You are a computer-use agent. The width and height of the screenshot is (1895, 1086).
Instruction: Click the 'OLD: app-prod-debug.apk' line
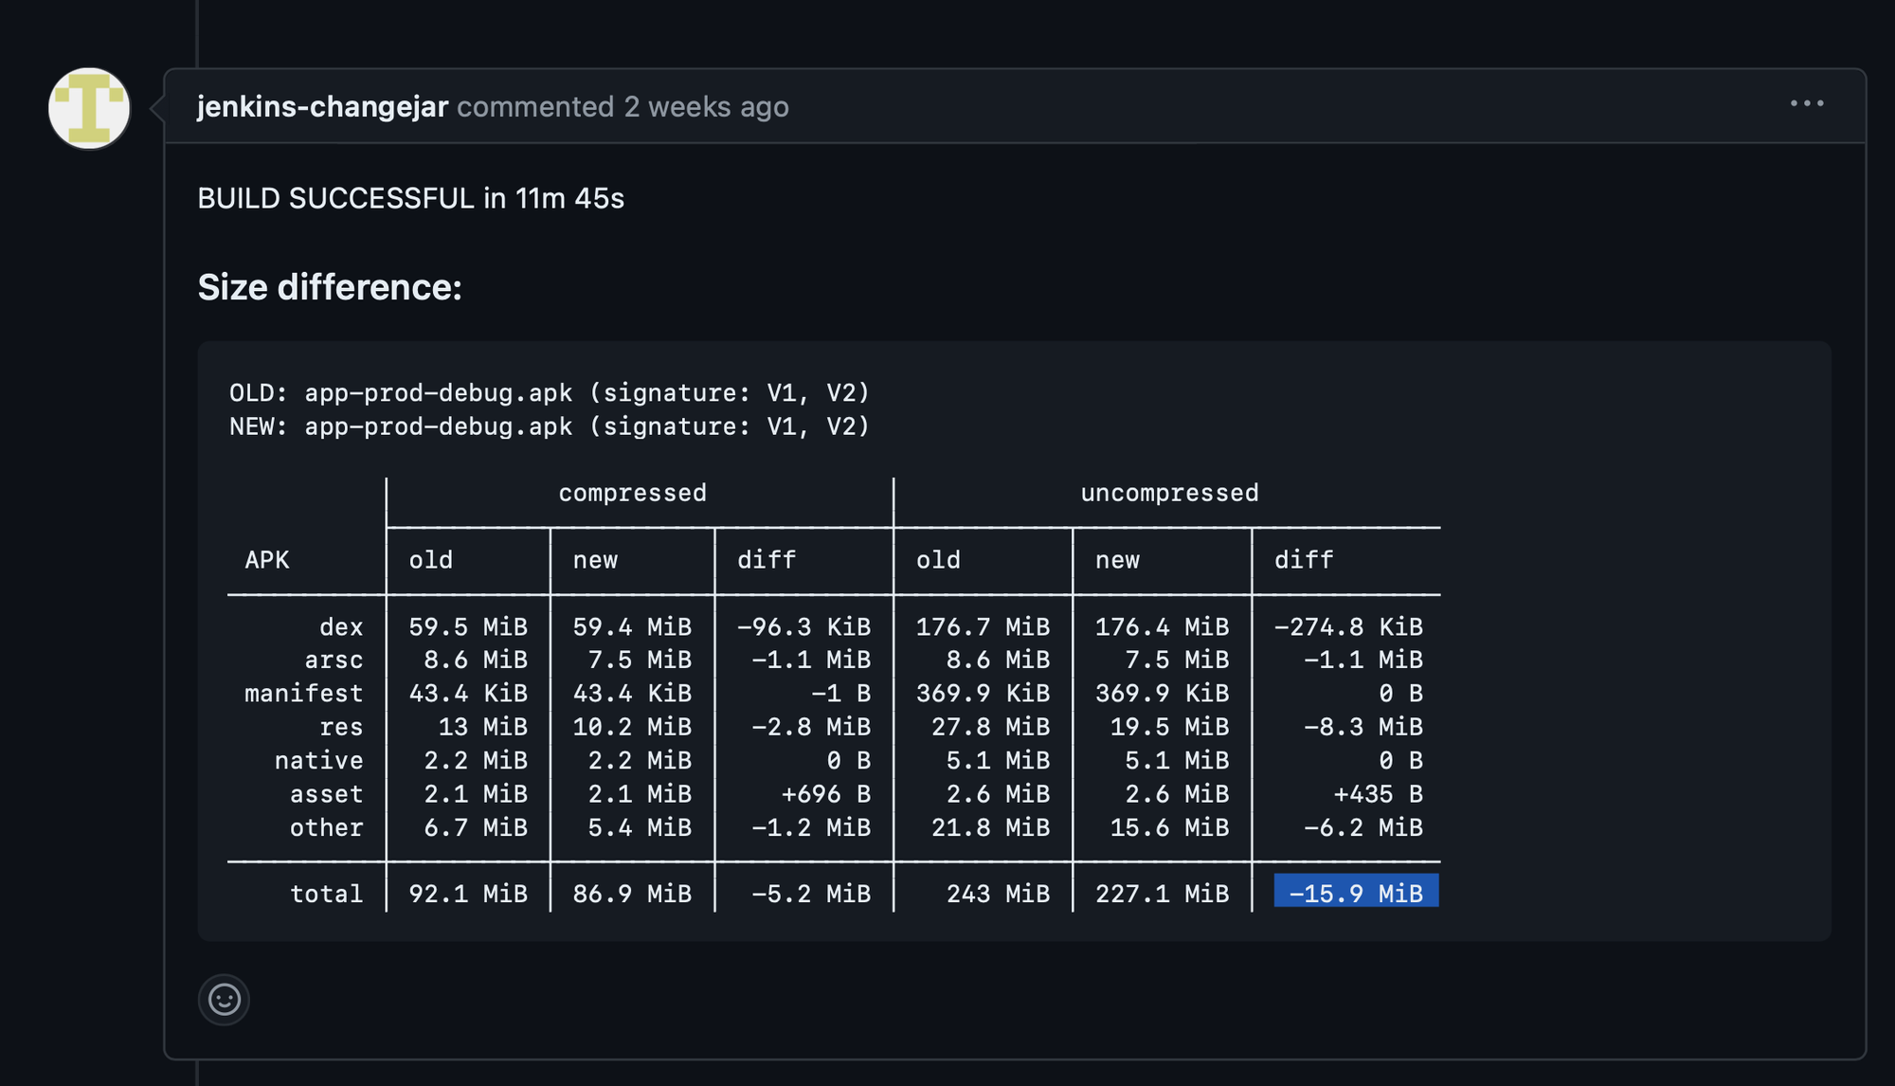[550, 392]
